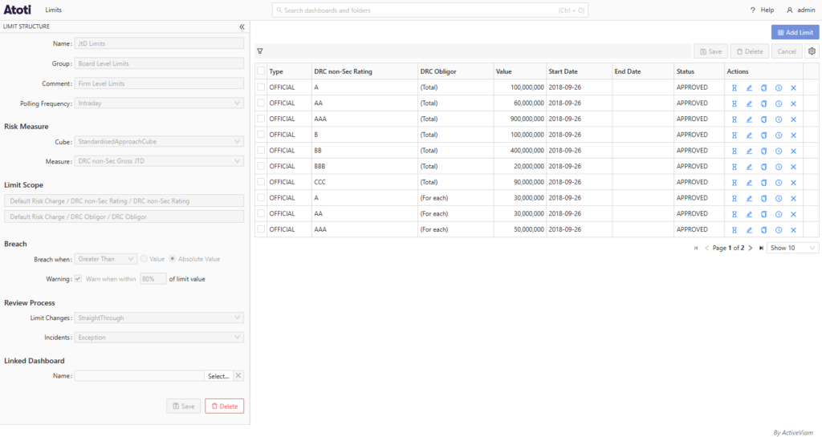The image size is (822, 437).
Task: Click the Add Limit button
Action: 795,32
